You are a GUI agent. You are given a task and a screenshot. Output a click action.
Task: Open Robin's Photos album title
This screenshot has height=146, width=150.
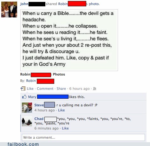42,74
